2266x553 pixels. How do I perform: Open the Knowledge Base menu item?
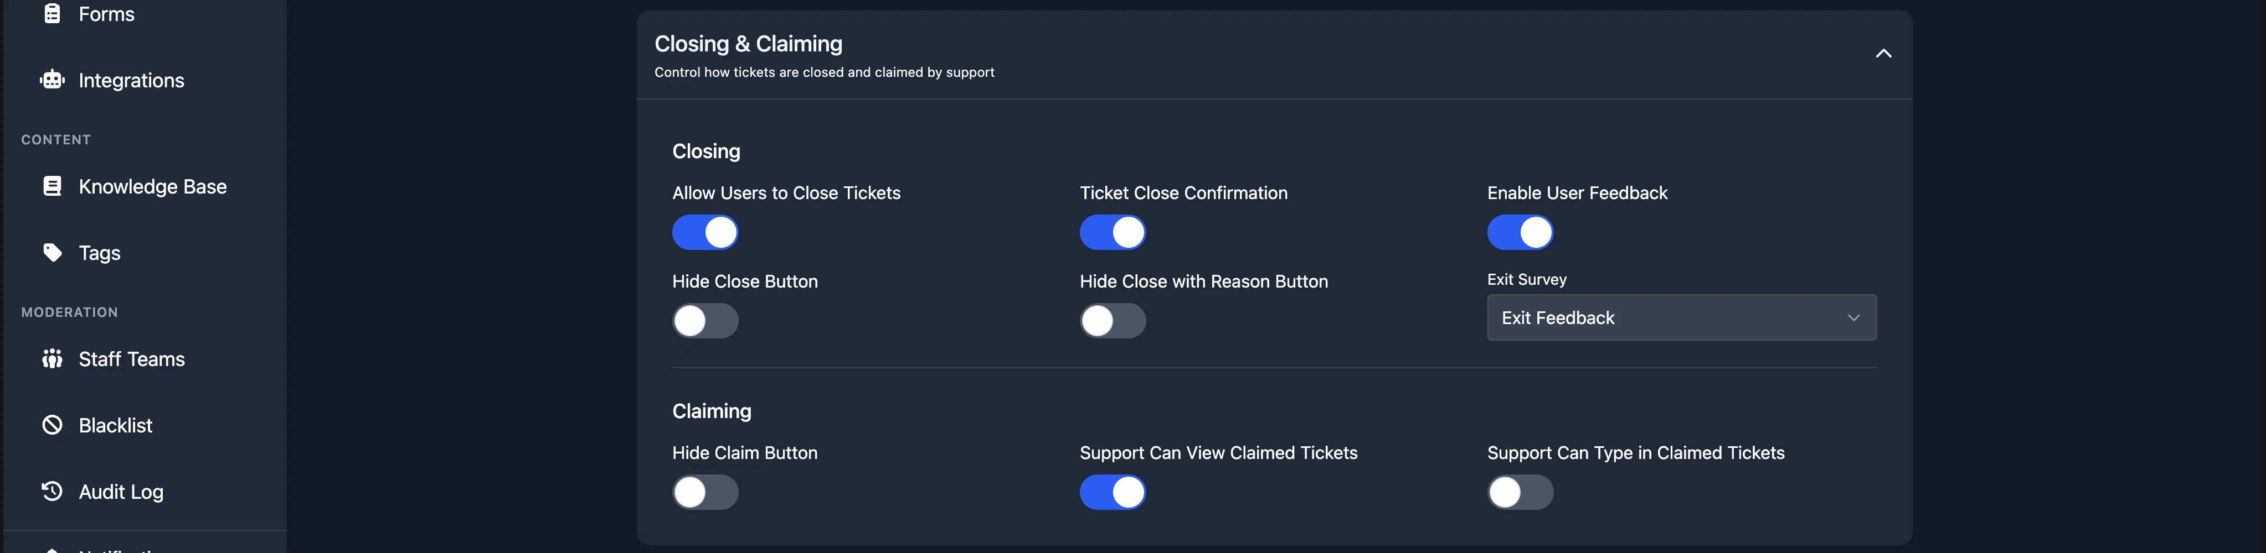coord(153,186)
